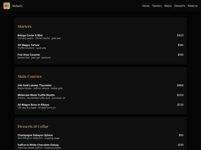Click 120-day dry-aged description text
Image resolution: width=201 pixels, height=150 pixels.
click(x=36, y=108)
